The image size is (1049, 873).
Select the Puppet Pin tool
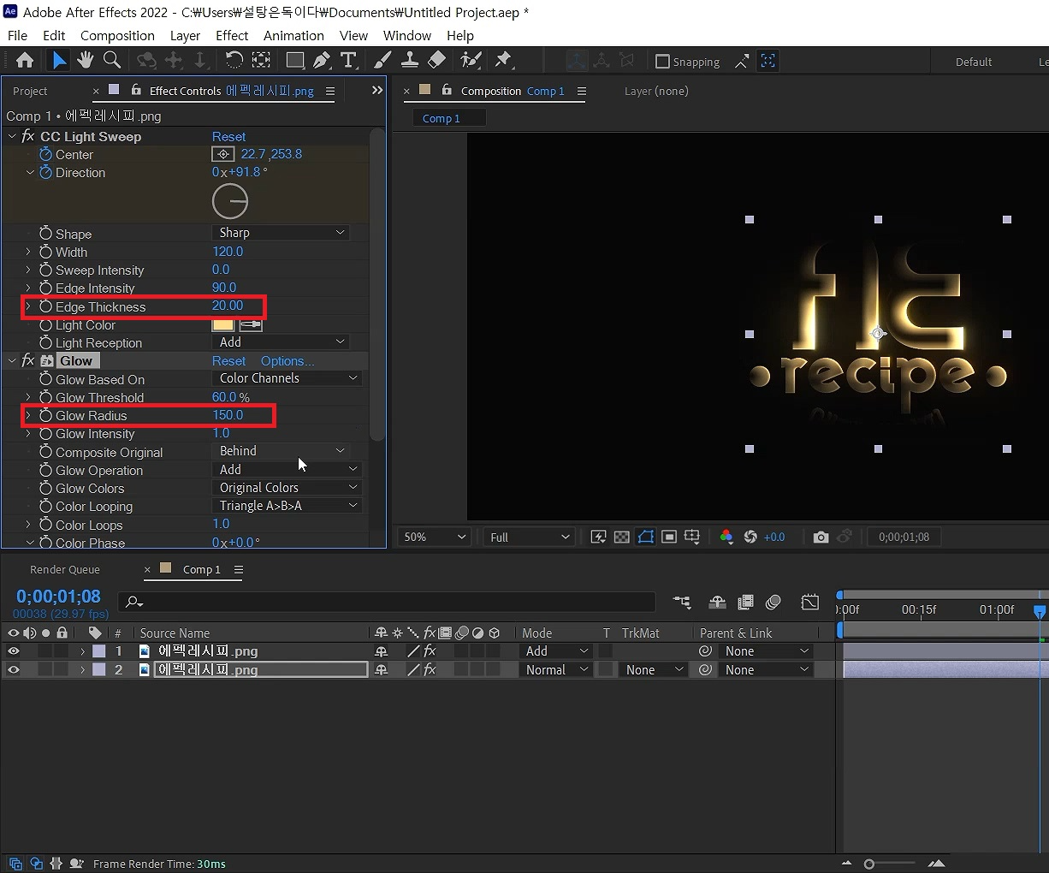[x=503, y=61]
